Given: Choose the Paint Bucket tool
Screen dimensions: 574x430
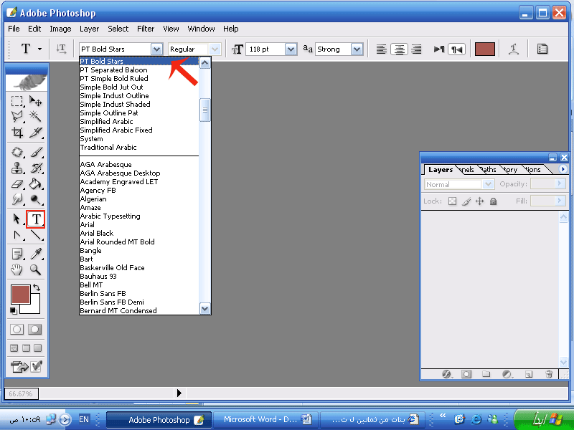Looking at the screenshot, I should pyautogui.click(x=36, y=184).
